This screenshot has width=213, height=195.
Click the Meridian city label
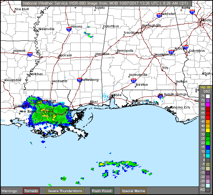coord(102,54)
